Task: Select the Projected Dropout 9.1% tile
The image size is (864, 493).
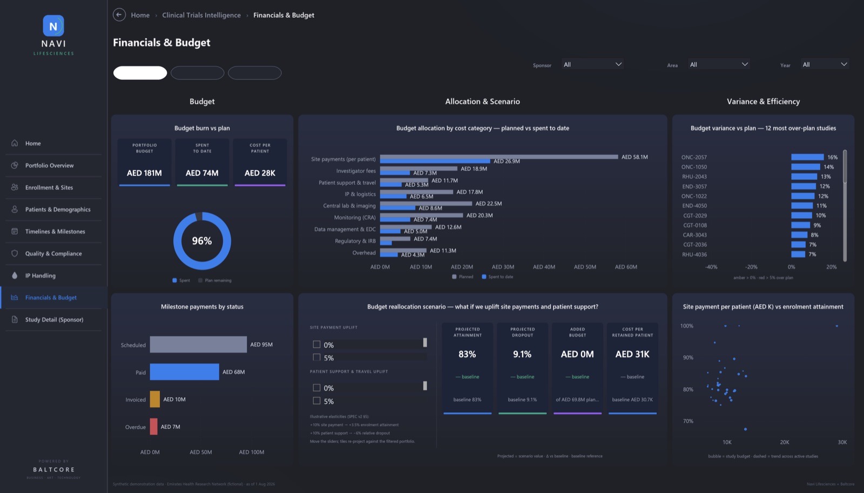Action: (x=522, y=369)
